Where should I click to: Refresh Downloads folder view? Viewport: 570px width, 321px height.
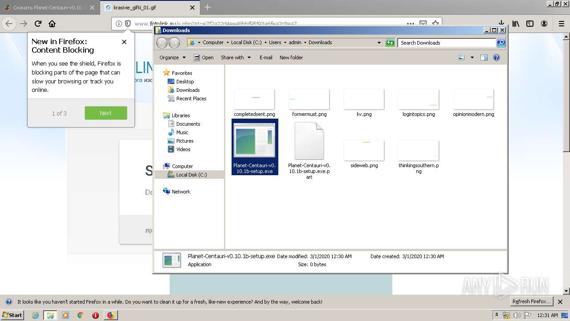coord(390,43)
